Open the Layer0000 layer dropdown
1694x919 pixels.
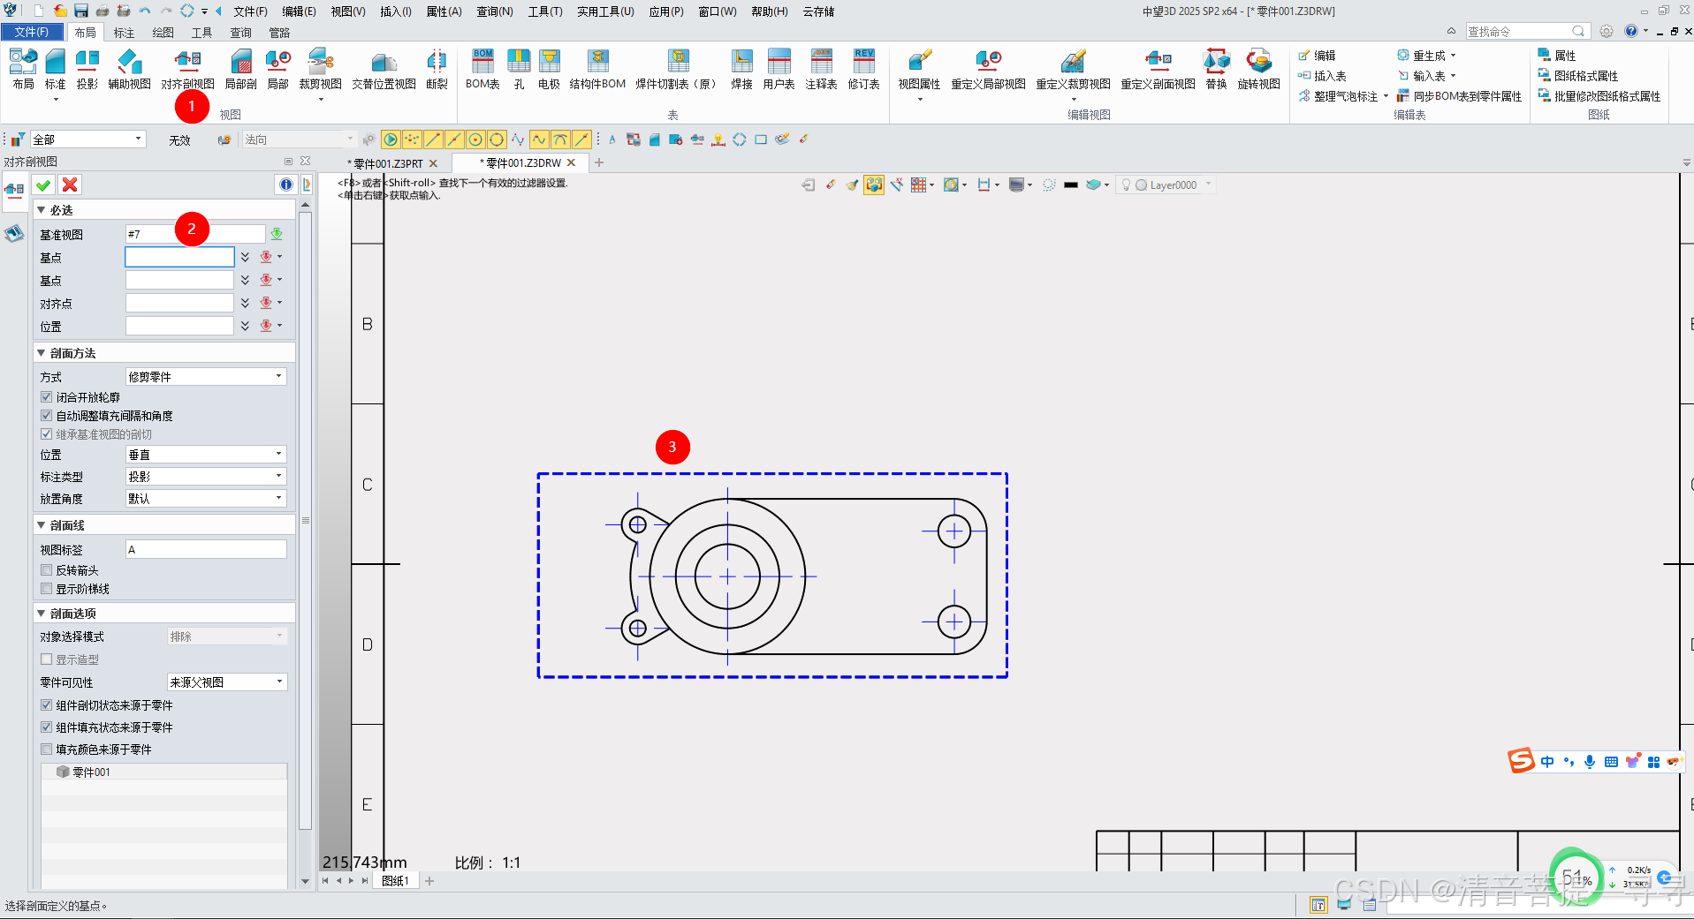[1166, 185]
